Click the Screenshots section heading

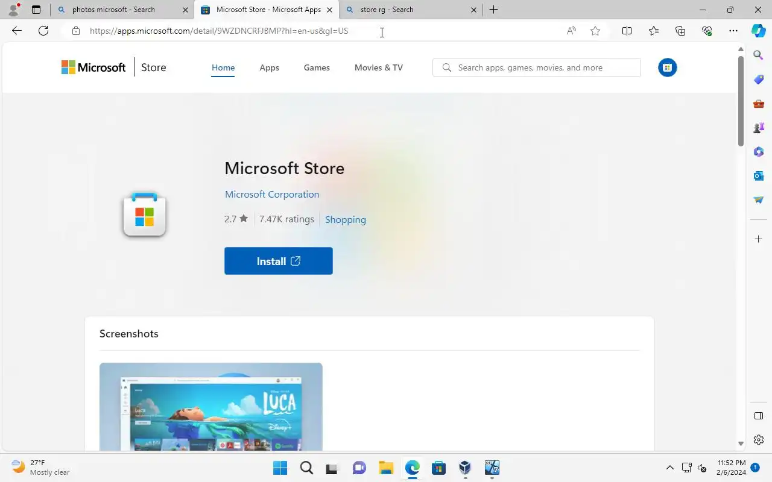click(x=129, y=334)
